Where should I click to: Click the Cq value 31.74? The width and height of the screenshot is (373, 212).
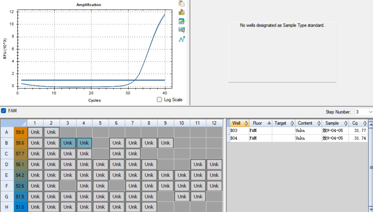pos(360,138)
